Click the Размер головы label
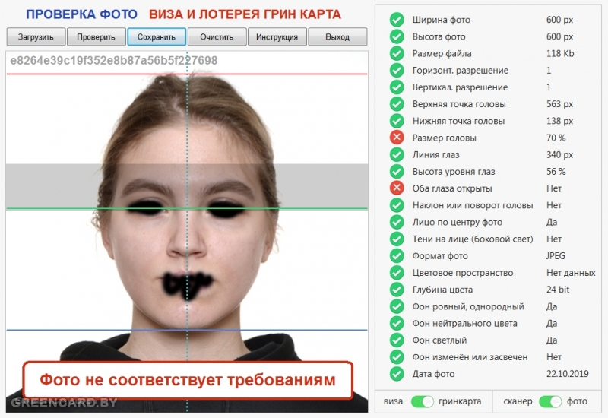Viewport: 608px width, 418px height. pyautogui.click(x=445, y=138)
